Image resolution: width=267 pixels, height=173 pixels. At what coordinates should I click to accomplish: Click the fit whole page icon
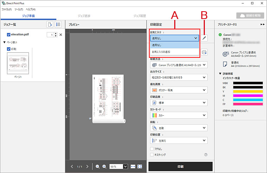tap(140, 167)
